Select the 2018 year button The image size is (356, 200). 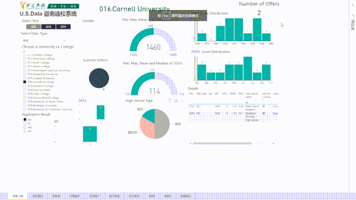48,27
